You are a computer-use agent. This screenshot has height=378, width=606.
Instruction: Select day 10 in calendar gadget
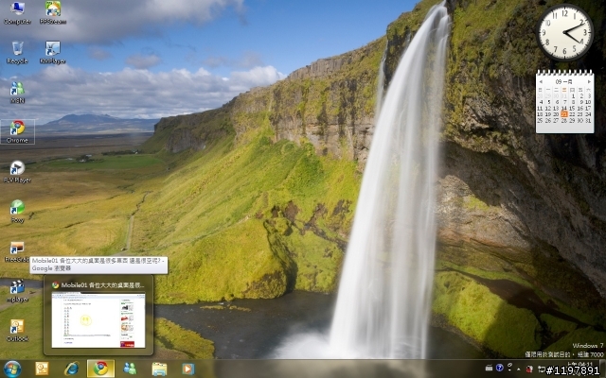pos(588,102)
